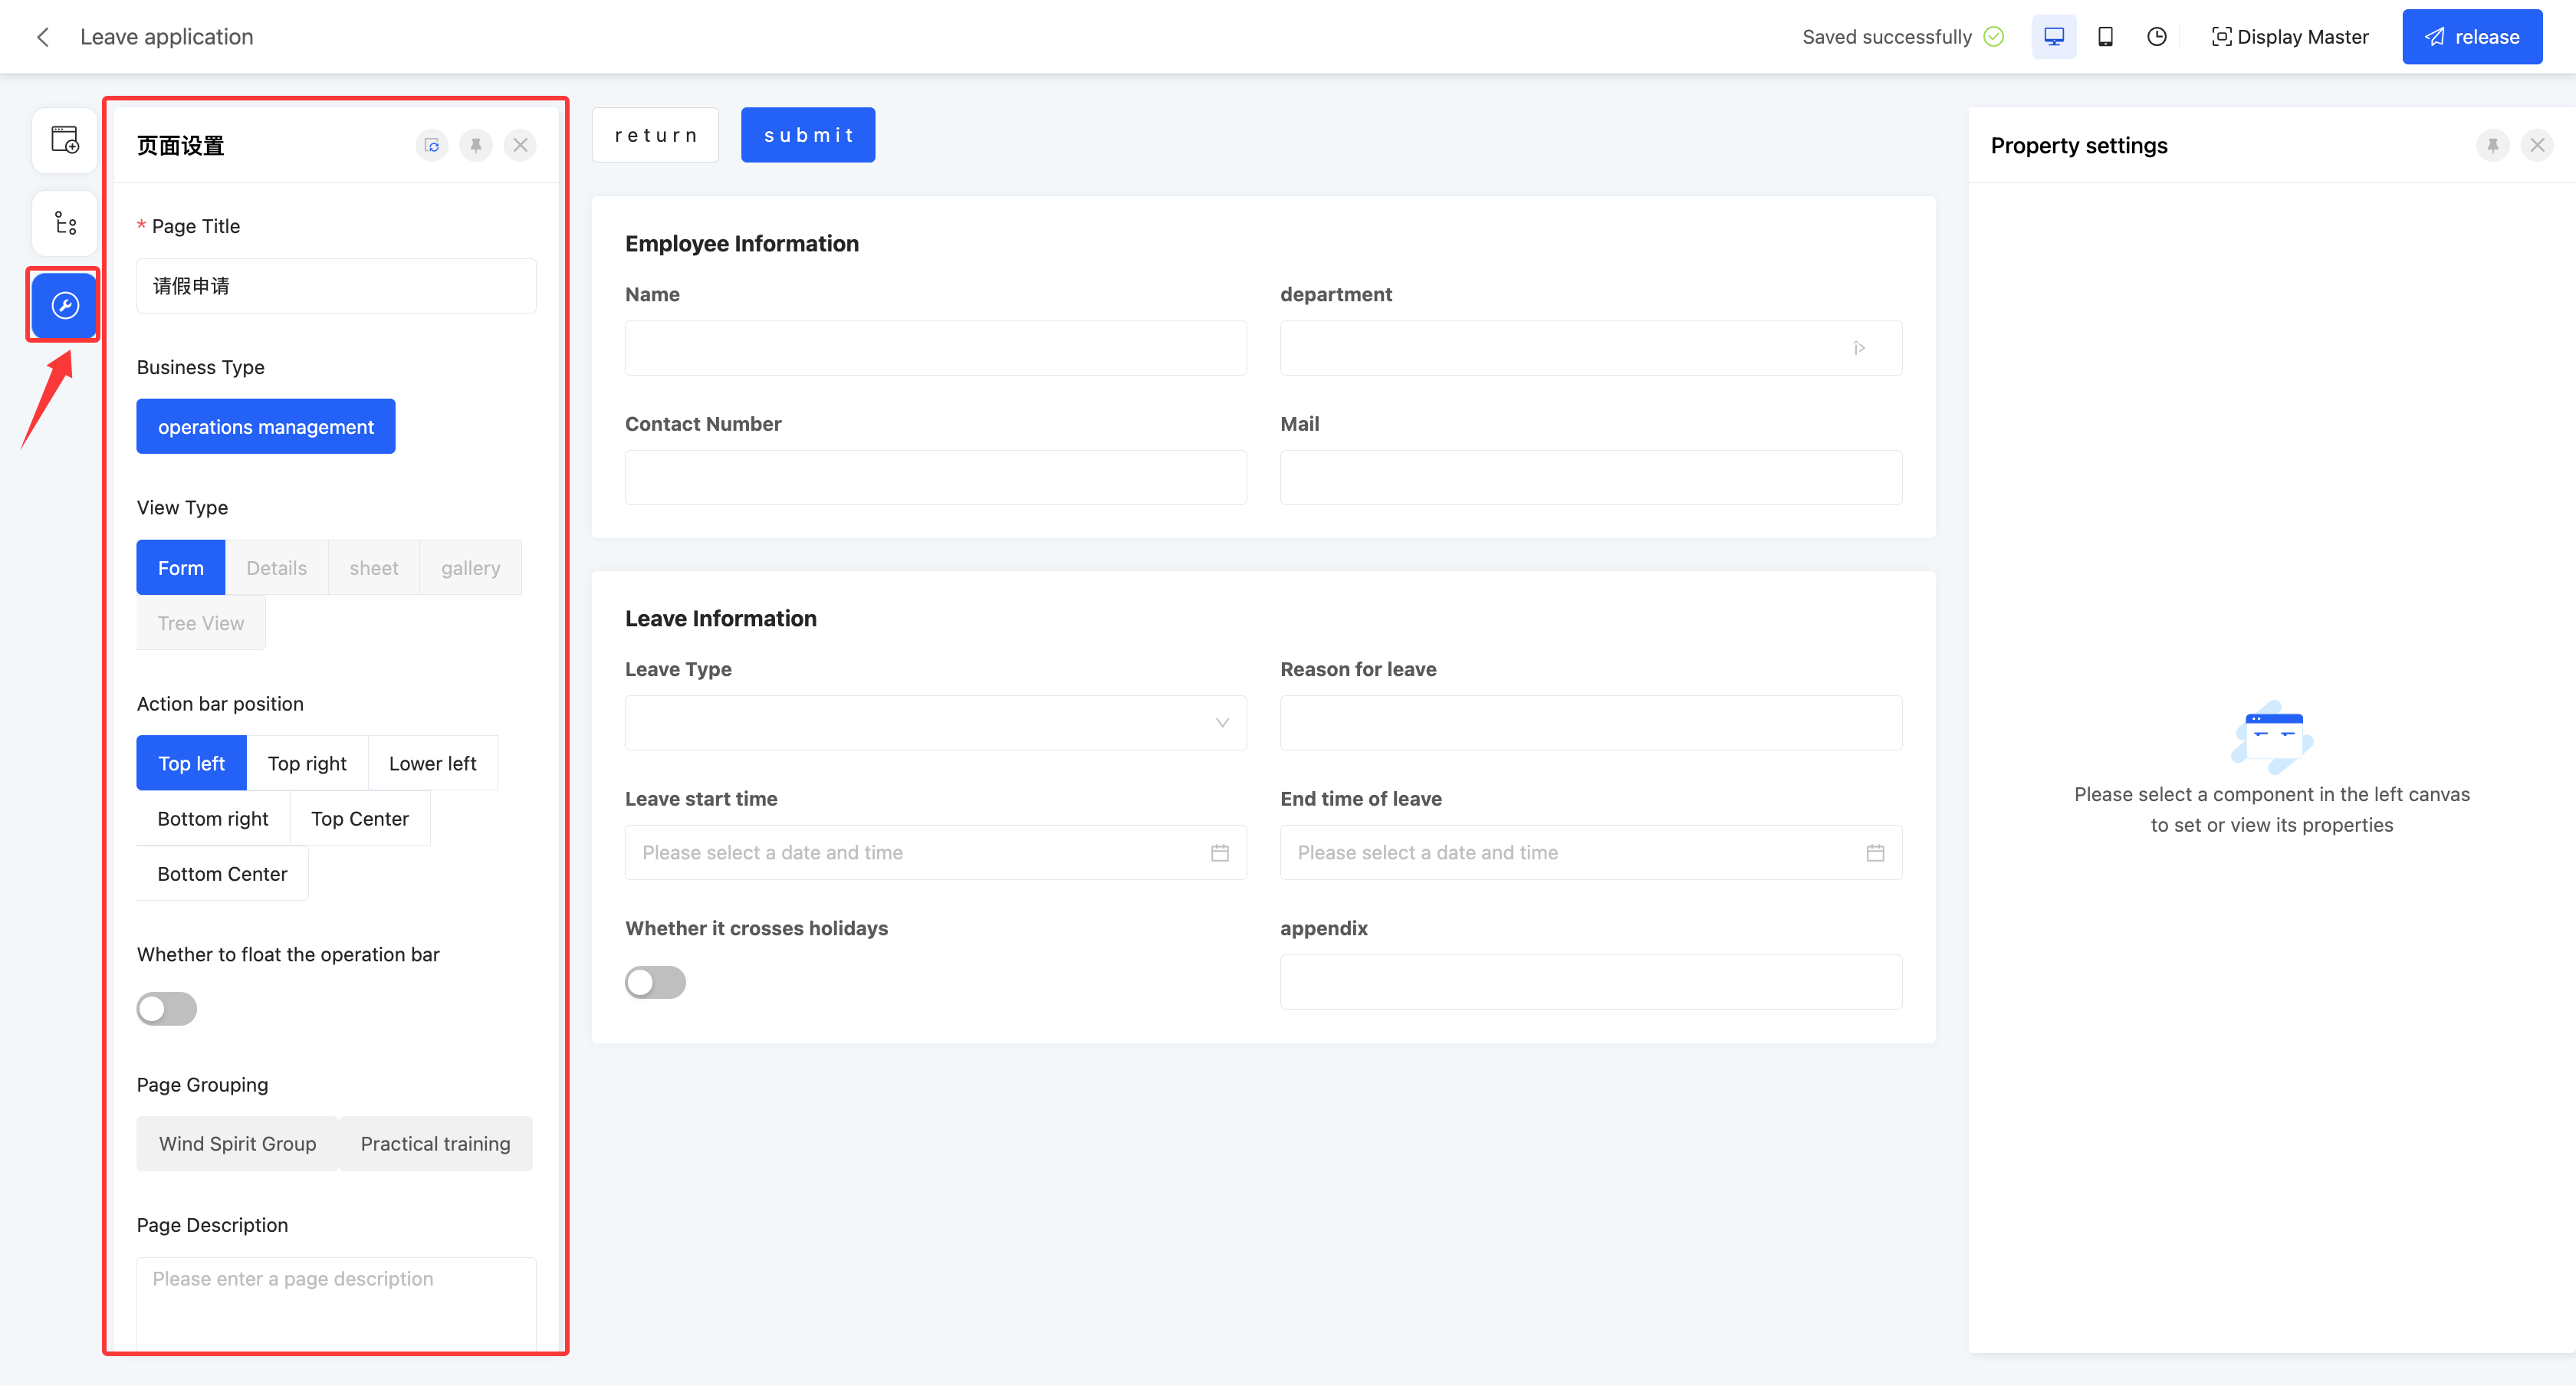Click the Page Title input field

tap(336, 286)
